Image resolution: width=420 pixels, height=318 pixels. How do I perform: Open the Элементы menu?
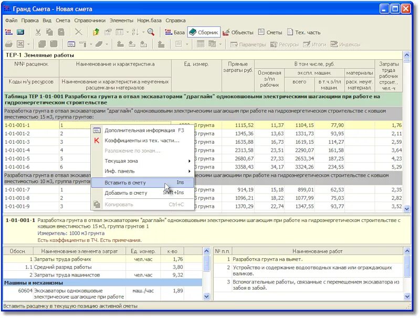[x=121, y=20]
